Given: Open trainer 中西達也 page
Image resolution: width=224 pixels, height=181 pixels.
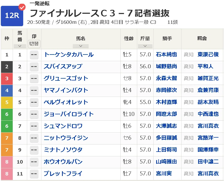Looking at the screenshot, I should pos(208,114).
